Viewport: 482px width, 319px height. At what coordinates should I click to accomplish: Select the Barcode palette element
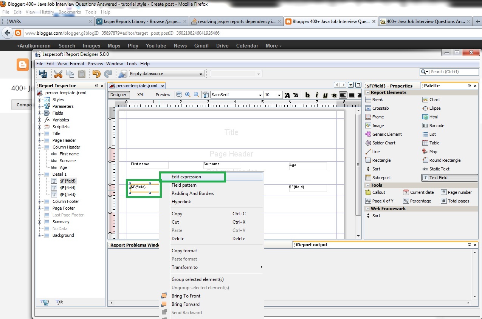click(433, 126)
